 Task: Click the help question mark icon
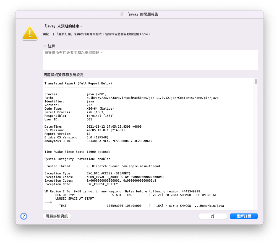click(24, 216)
